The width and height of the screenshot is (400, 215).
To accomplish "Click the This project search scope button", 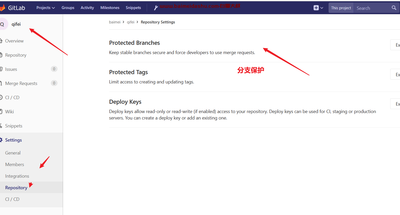I will coord(341,8).
